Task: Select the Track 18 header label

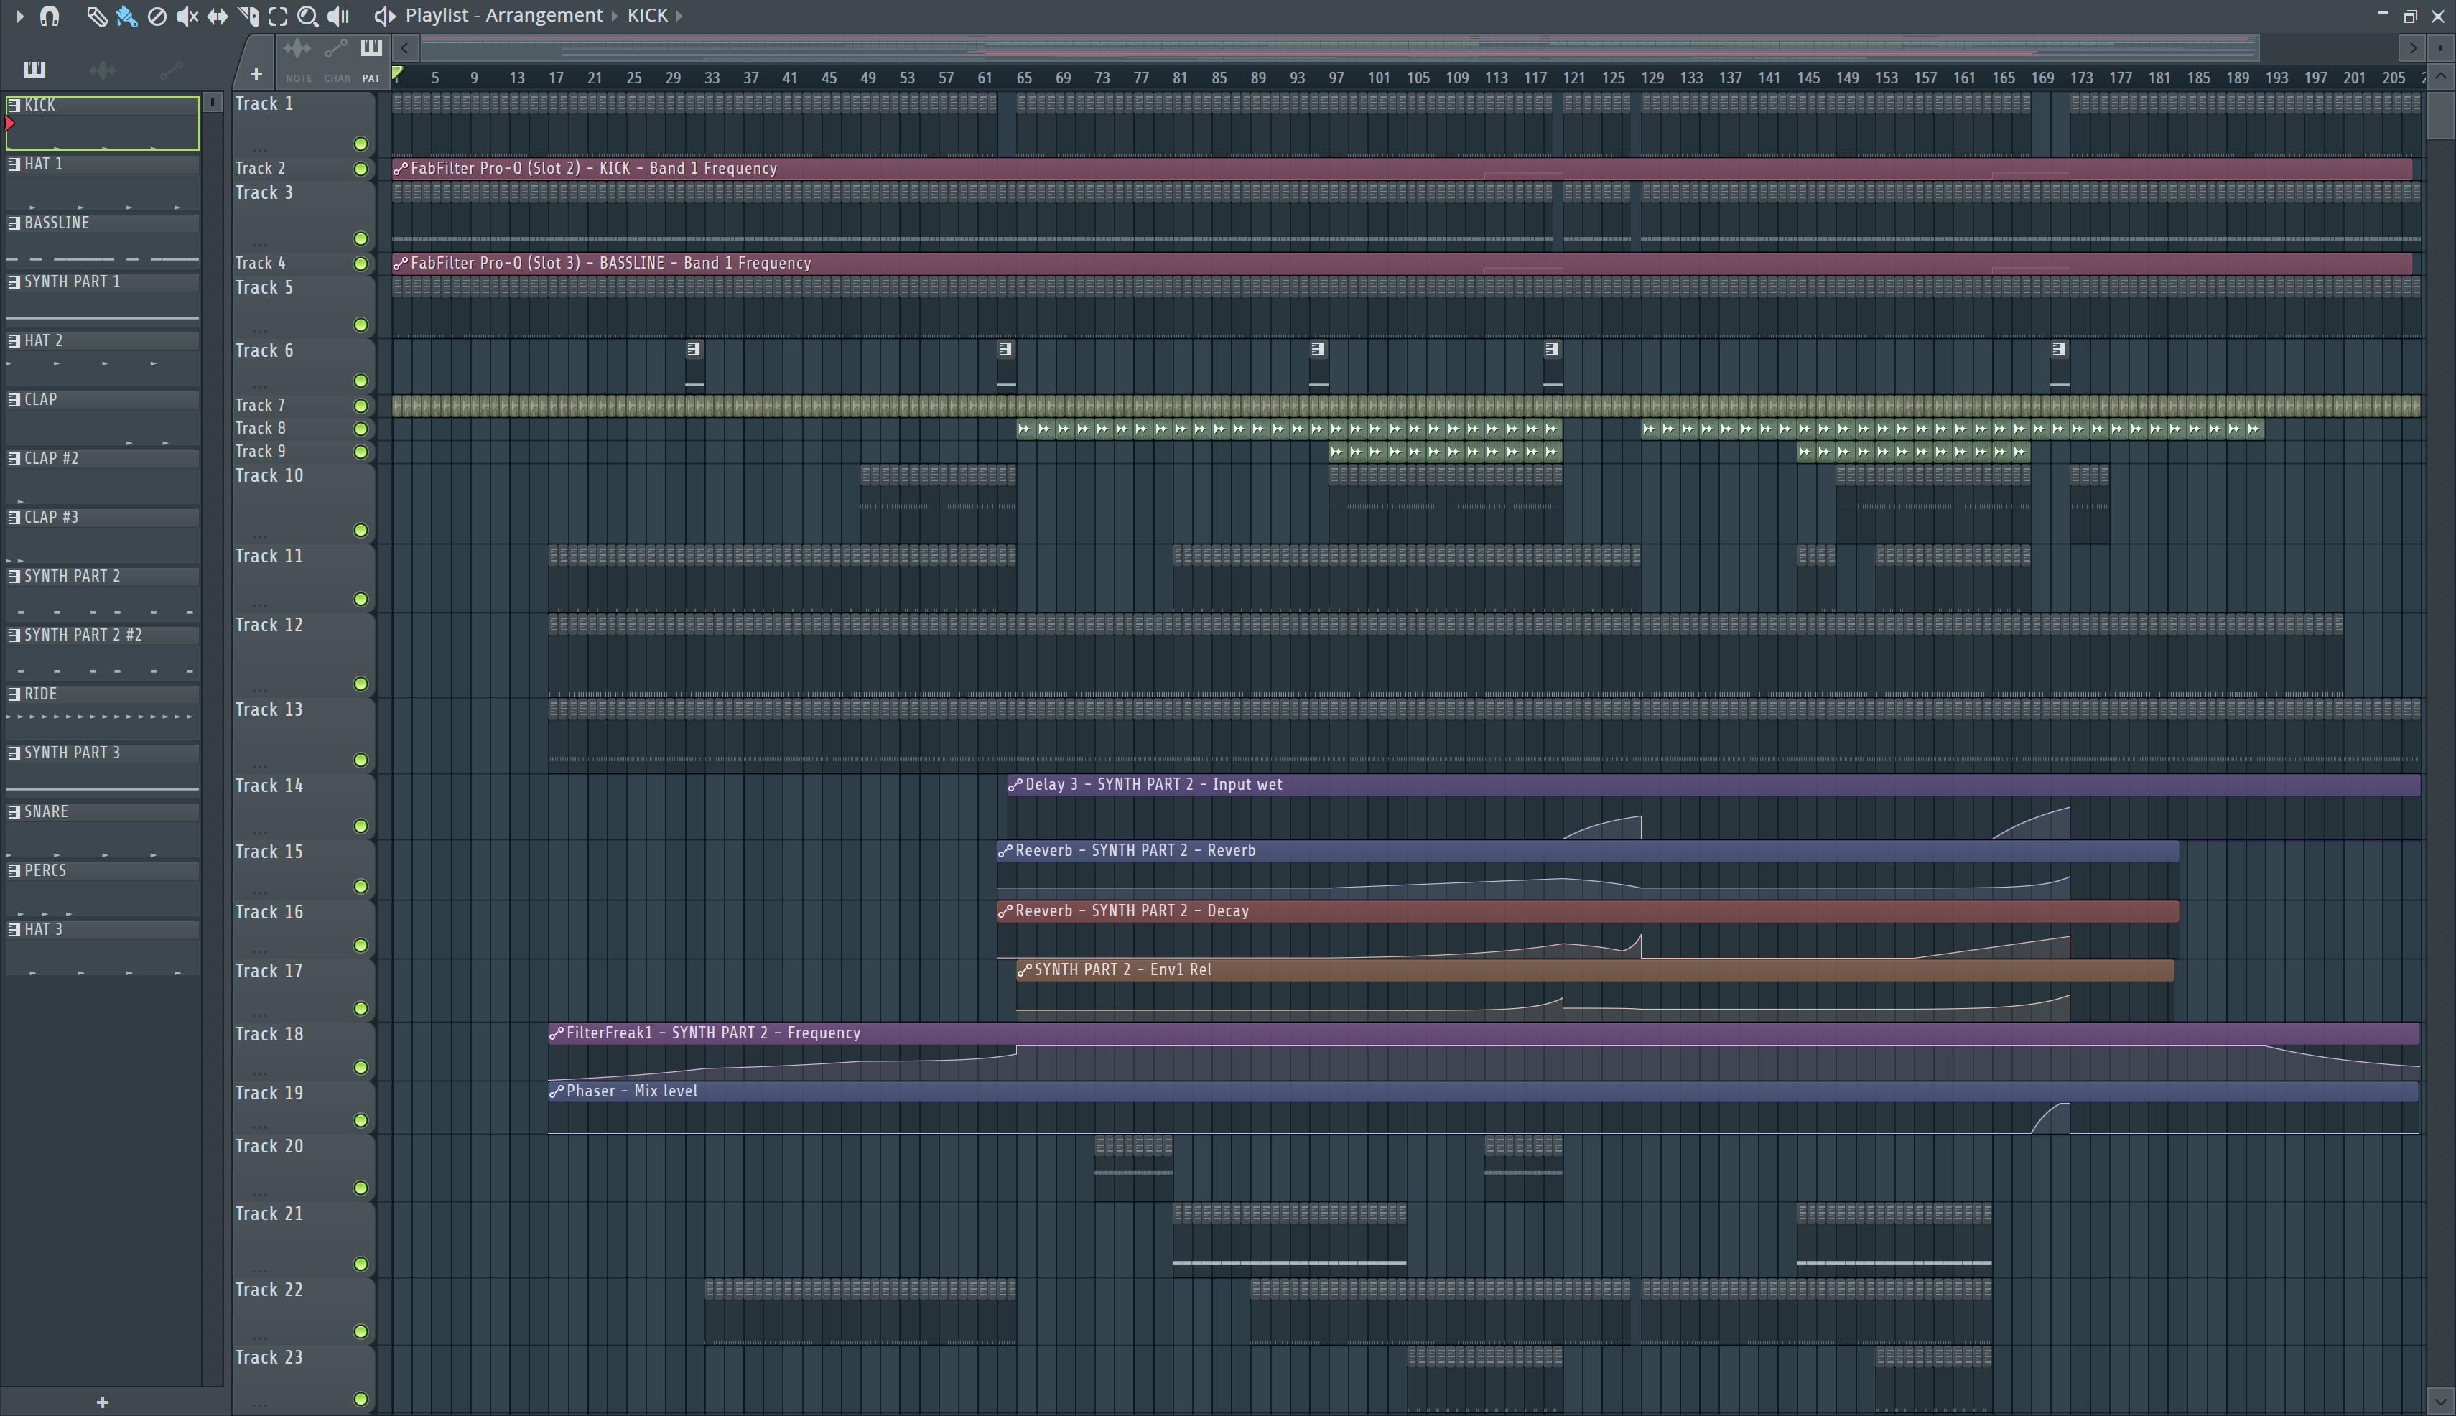Action: (x=269, y=1034)
